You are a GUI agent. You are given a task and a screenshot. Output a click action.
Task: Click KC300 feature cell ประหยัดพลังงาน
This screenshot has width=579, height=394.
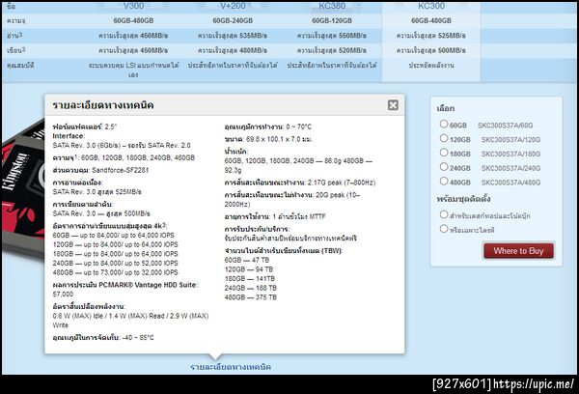(431, 66)
